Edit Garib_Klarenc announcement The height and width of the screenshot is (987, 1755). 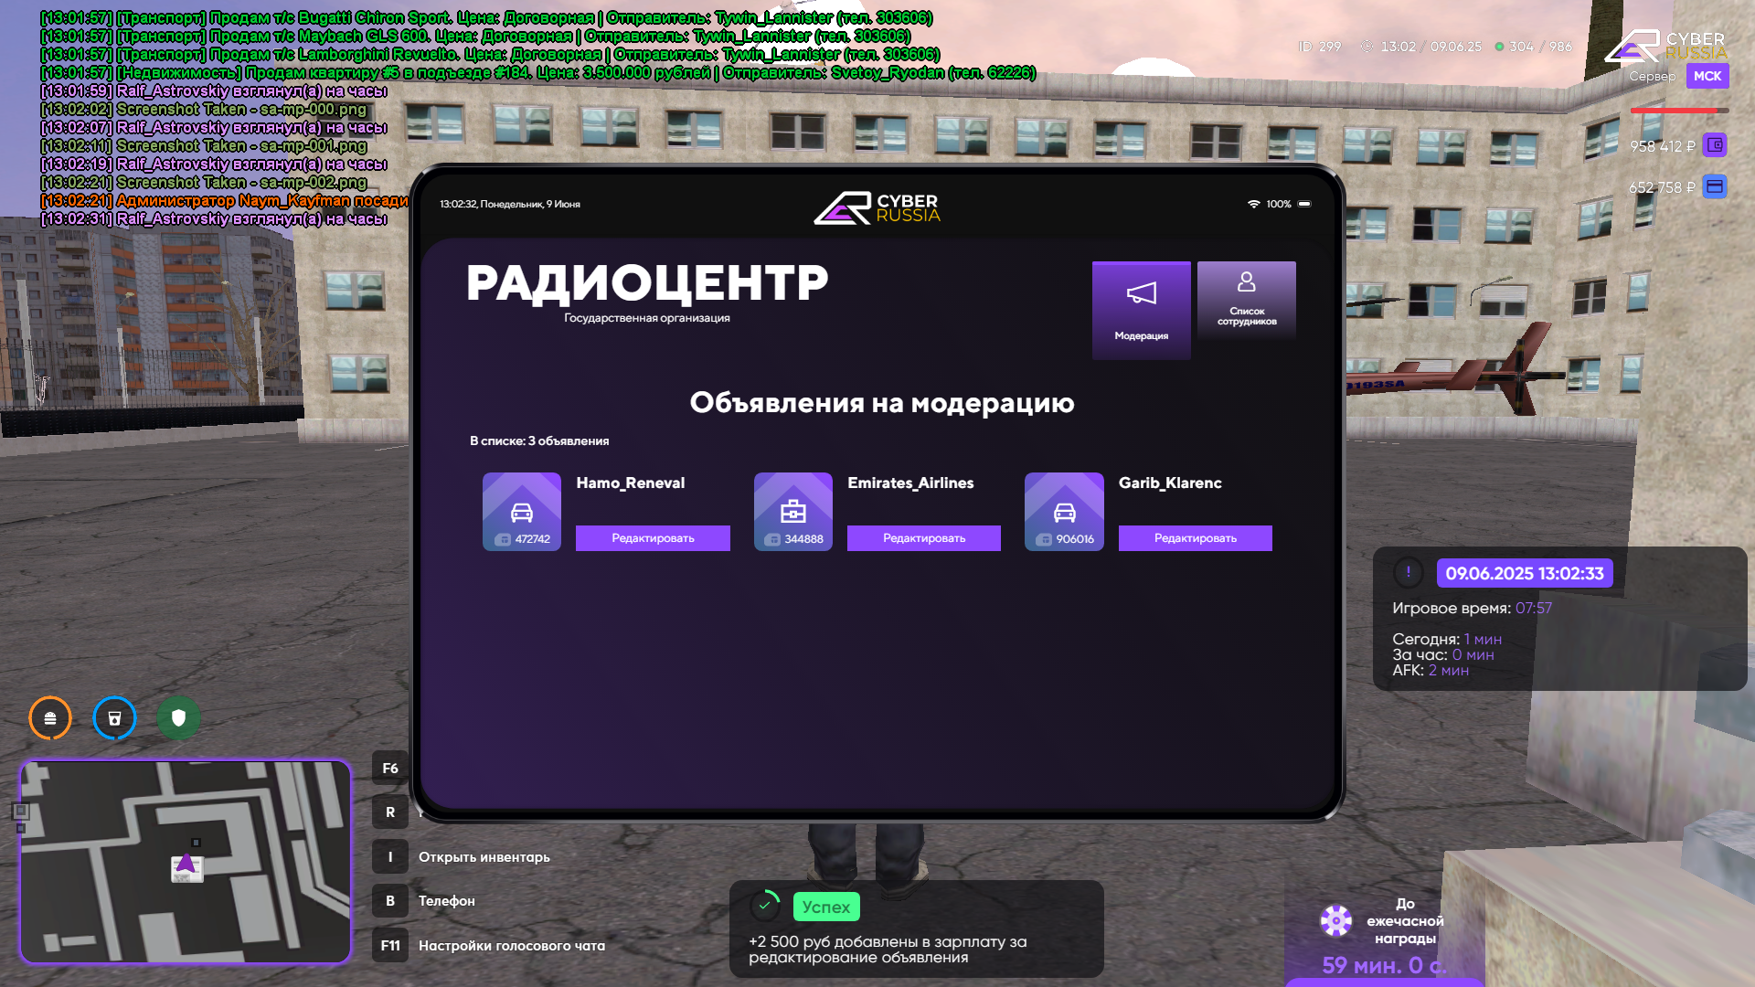pyautogui.click(x=1195, y=538)
